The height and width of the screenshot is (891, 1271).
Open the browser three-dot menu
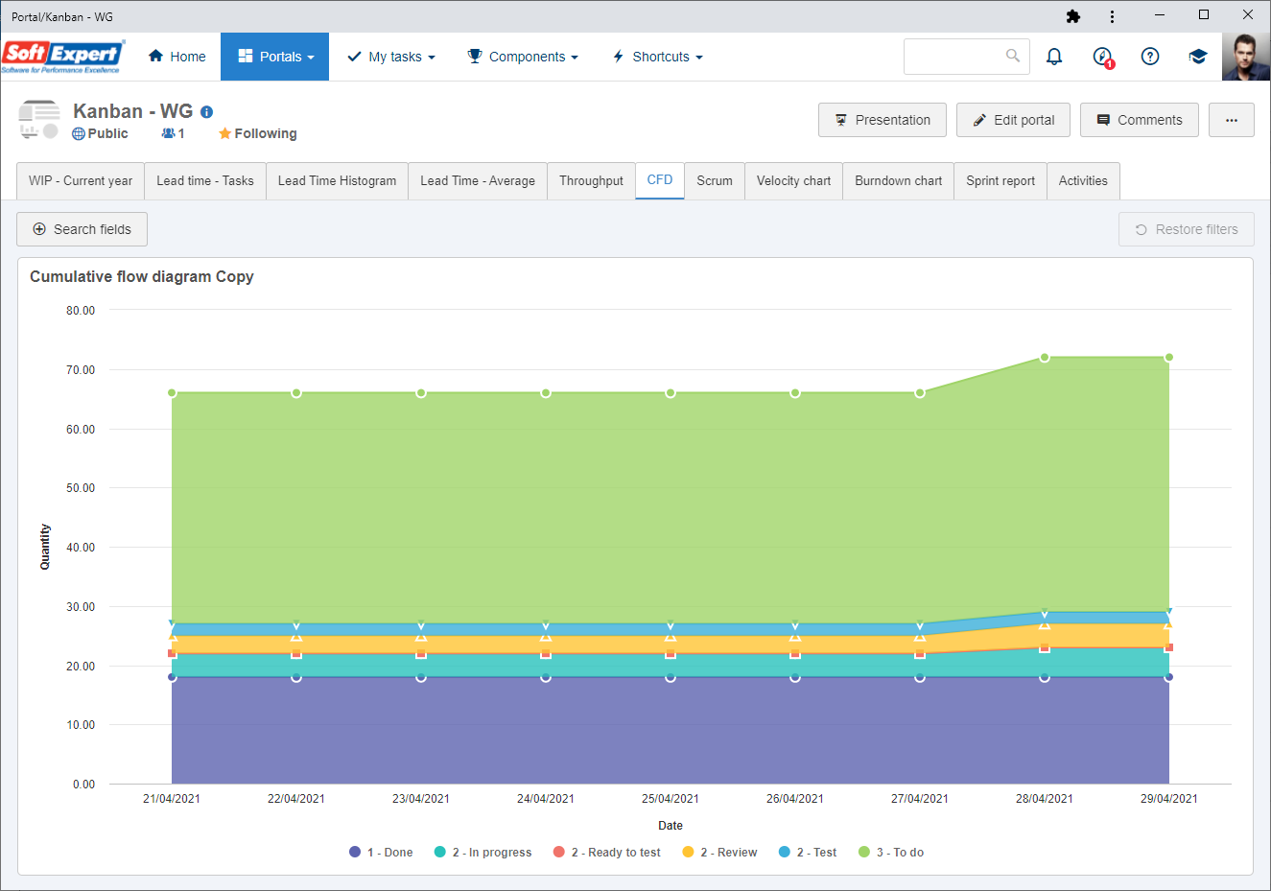pos(1112,16)
